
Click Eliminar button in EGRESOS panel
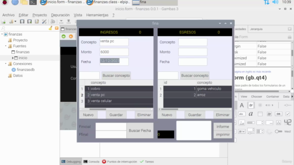223,115
